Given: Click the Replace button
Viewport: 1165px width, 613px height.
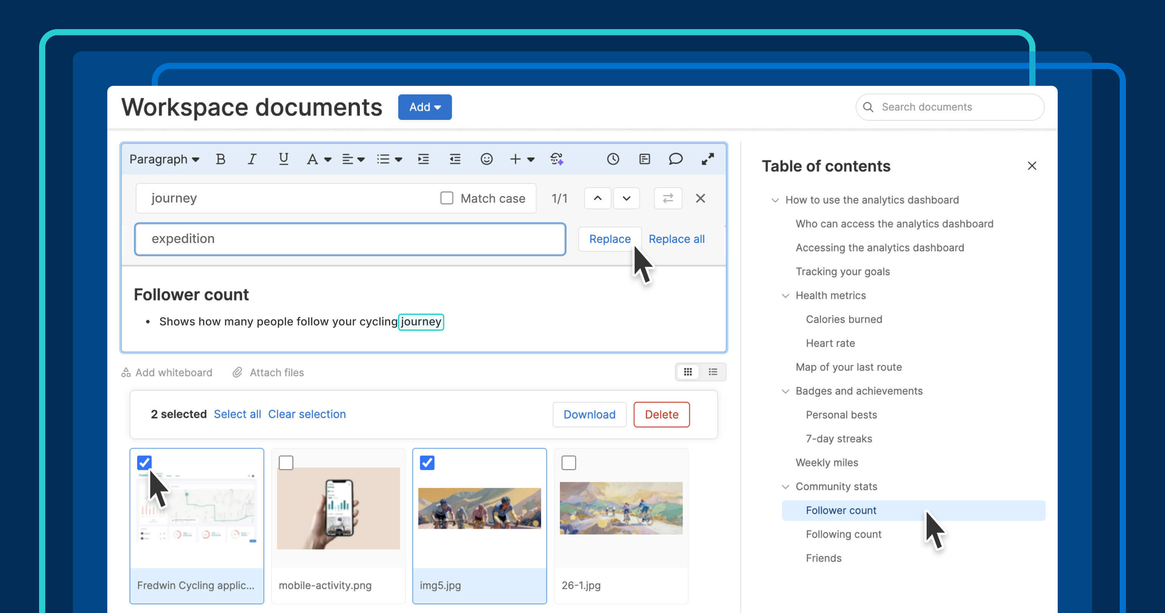Looking at the screenshot, I should click(610, 239).
